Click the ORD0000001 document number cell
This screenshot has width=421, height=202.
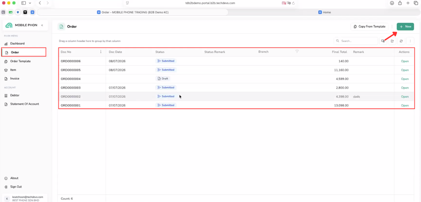pos(71,105)
